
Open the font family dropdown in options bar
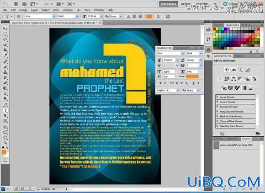54,16
